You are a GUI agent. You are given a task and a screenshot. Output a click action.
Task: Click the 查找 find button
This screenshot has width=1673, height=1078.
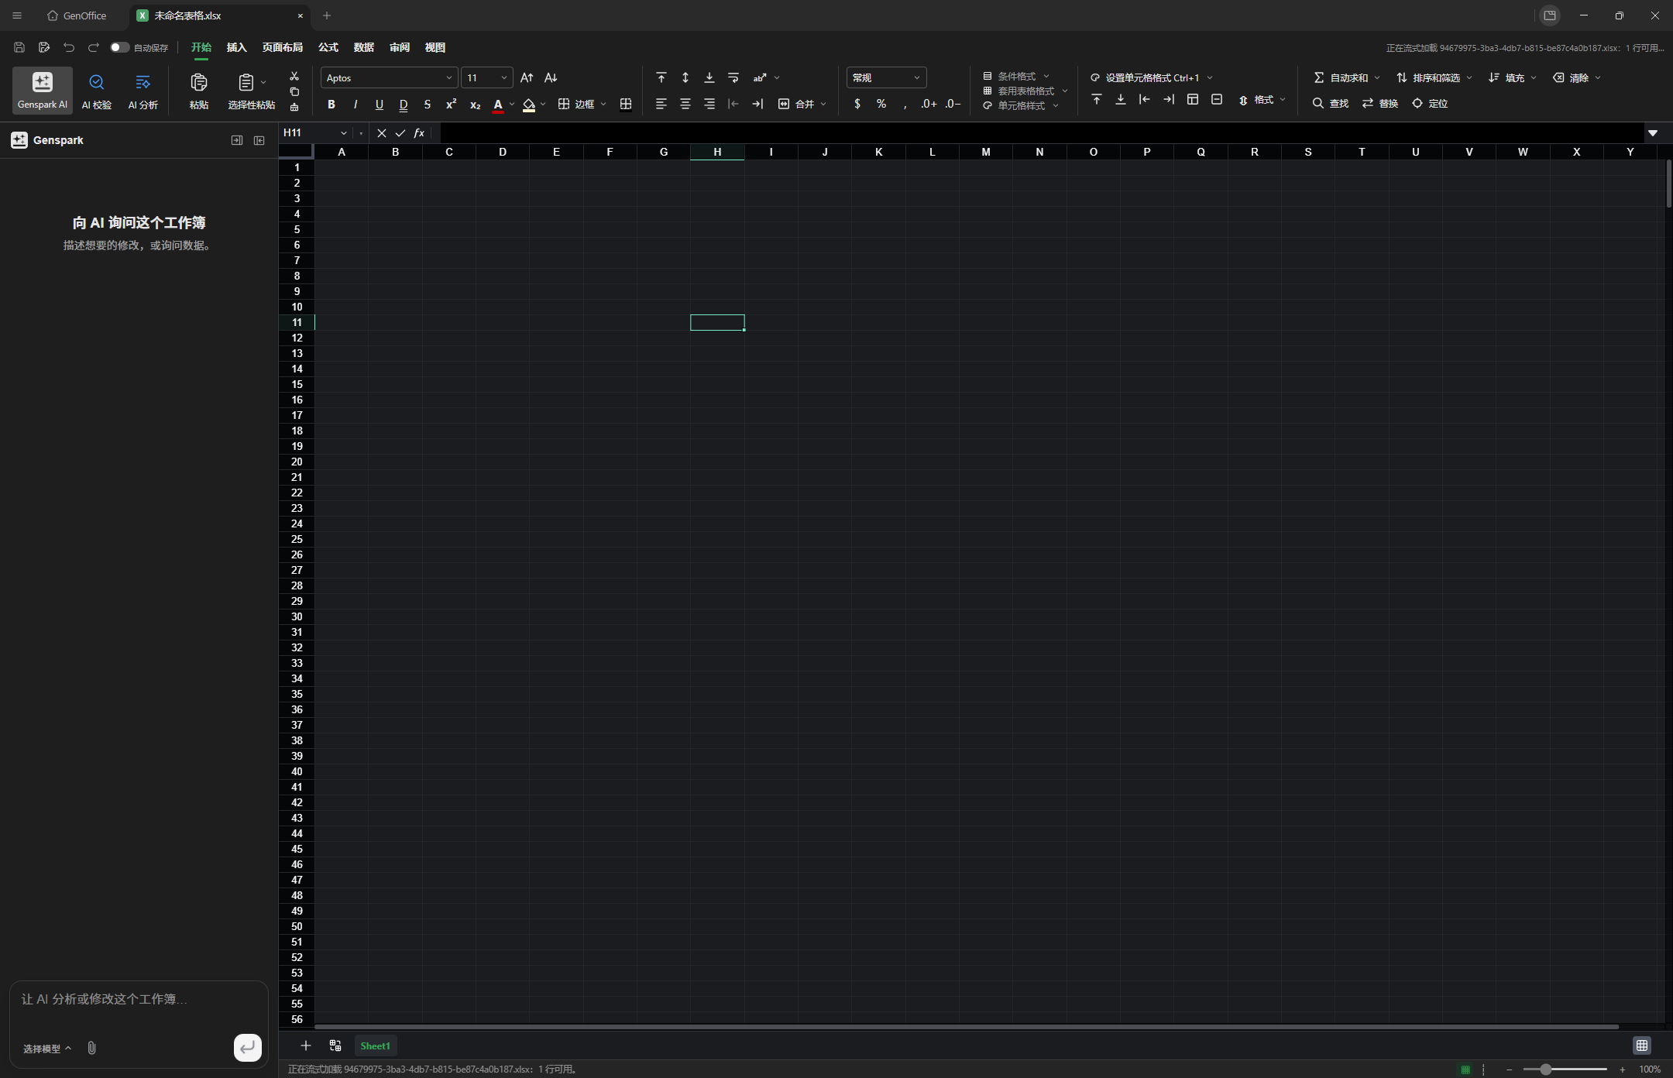[x=1331, y=103]
